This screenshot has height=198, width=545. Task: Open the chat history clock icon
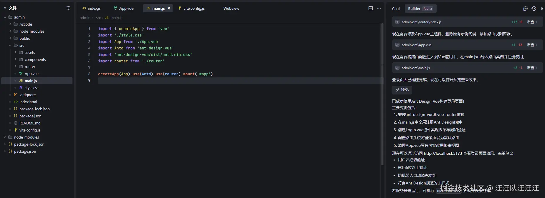pyautogui.click(x=534, y=9)
